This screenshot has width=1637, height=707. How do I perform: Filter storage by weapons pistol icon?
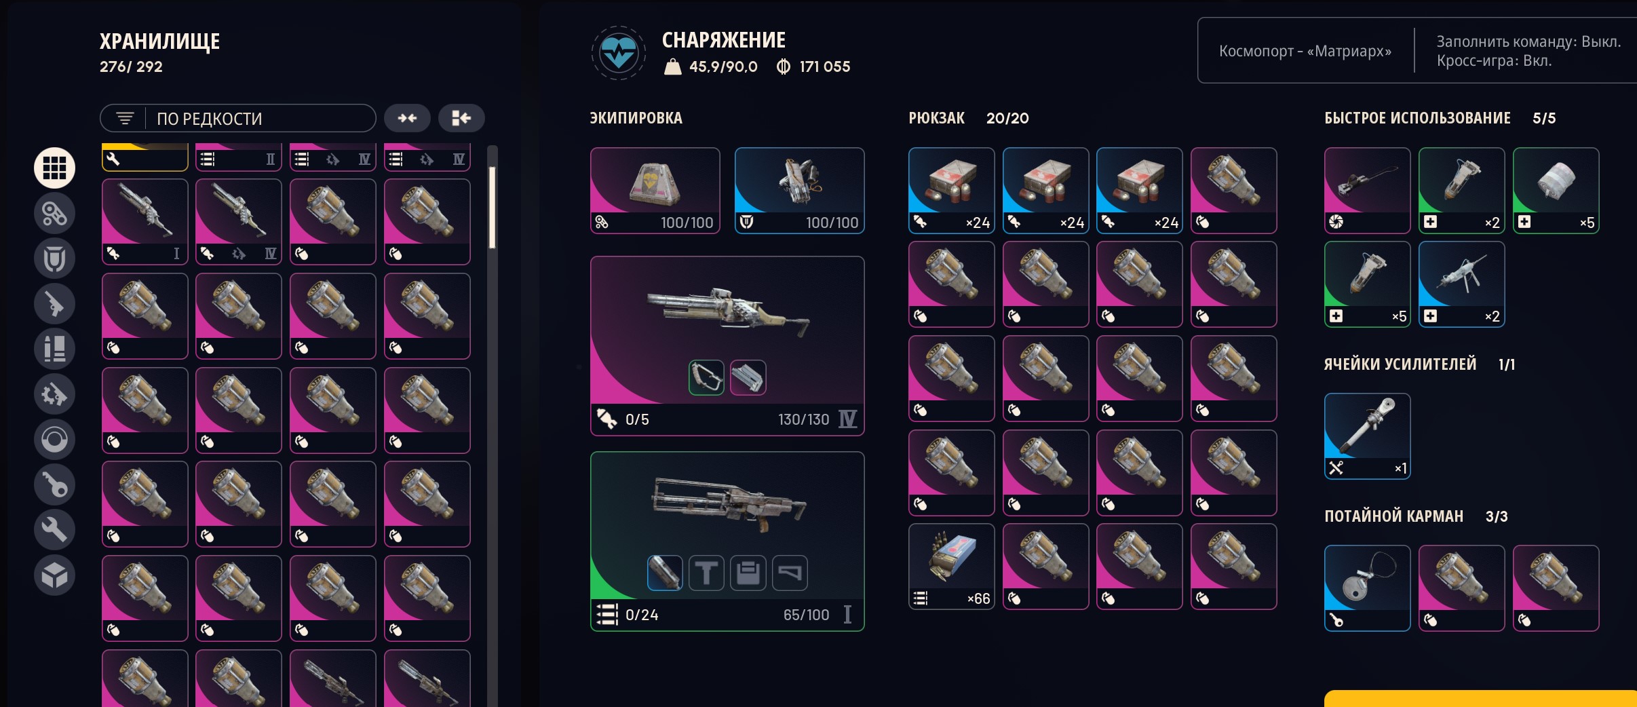pos(54,303)
